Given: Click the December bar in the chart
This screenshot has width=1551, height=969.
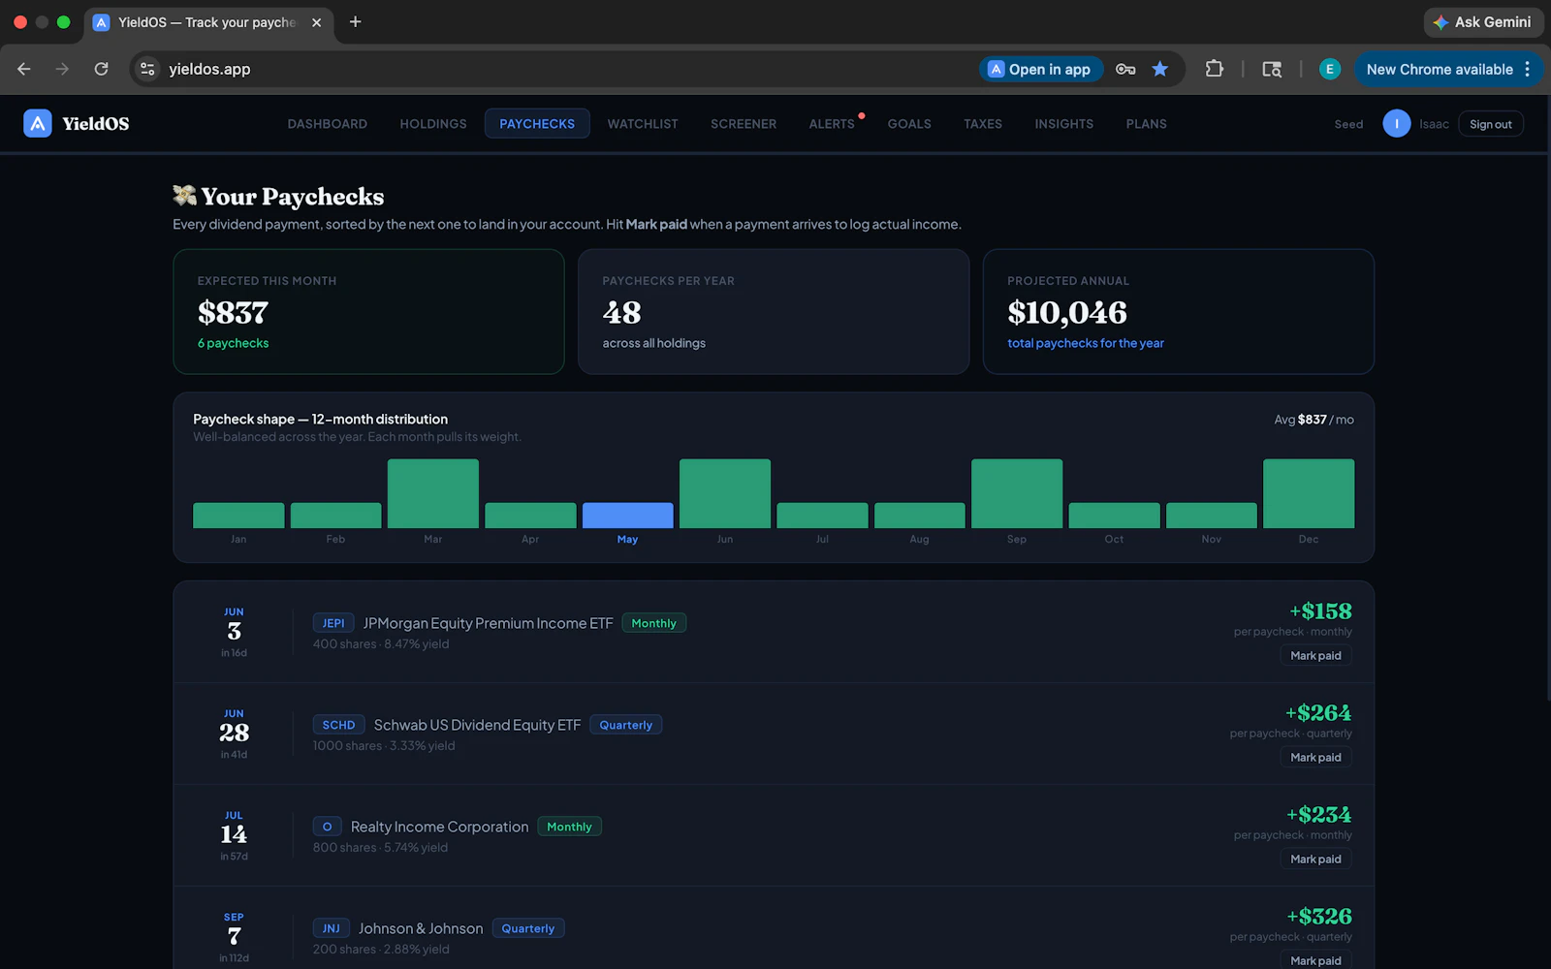Looking at the screenshot, I should coord(1309,493).
